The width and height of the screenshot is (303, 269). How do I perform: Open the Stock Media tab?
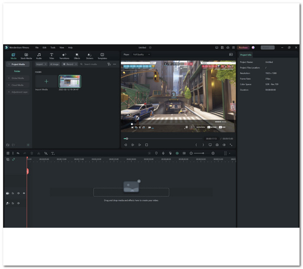click(x=26, y=56)
